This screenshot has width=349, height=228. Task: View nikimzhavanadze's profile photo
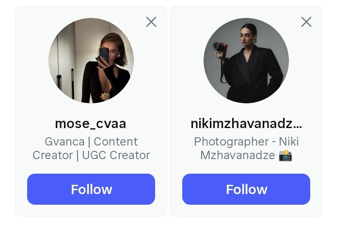[246, 61]
